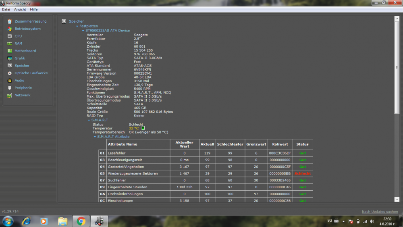The height and width of the screenshot is (227, 403).
Task: Show hidden tray icons arrow
Action: pos(343,221)
